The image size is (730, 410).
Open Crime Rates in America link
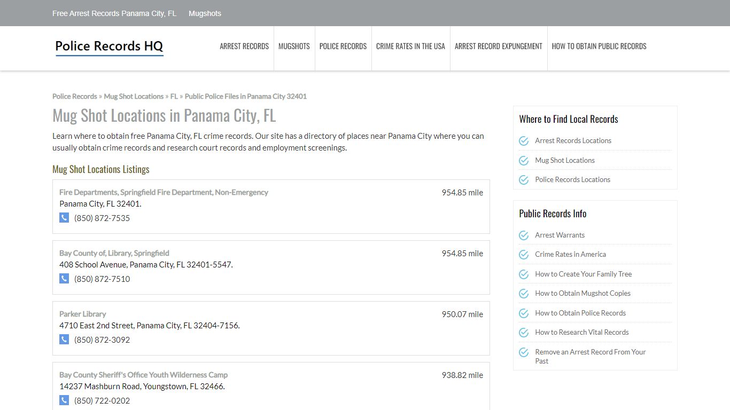[x=571, y=255]
